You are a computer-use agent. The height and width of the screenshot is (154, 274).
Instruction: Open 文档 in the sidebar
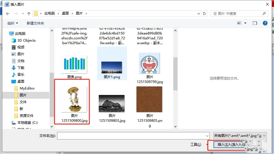tap(18, 61)
